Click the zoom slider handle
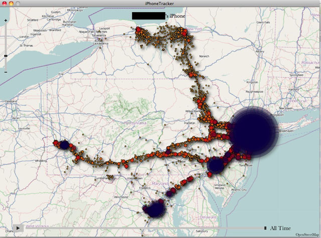 6,56
